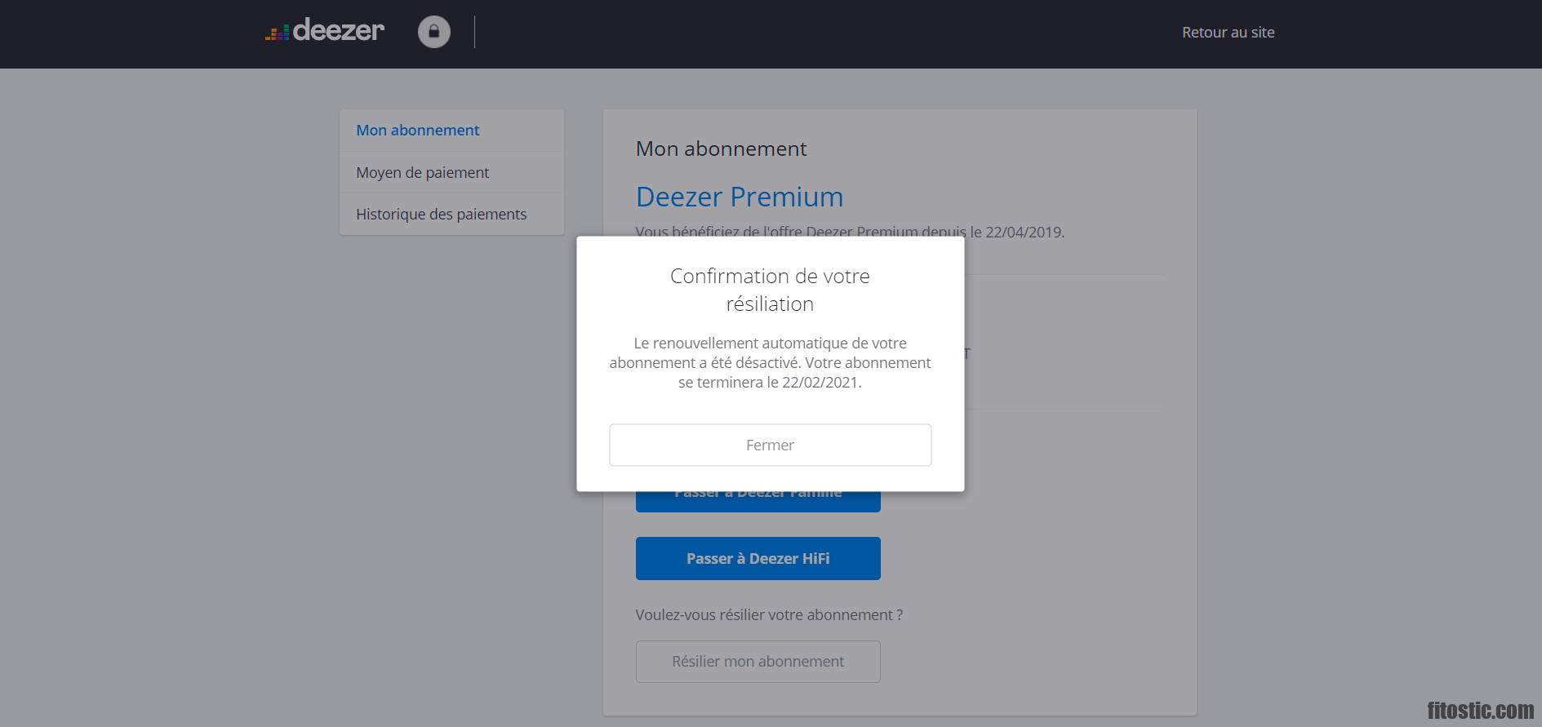1542x727 pixels.
Task: Click Résilier mon abonnement button
Action: pos(758,661)
